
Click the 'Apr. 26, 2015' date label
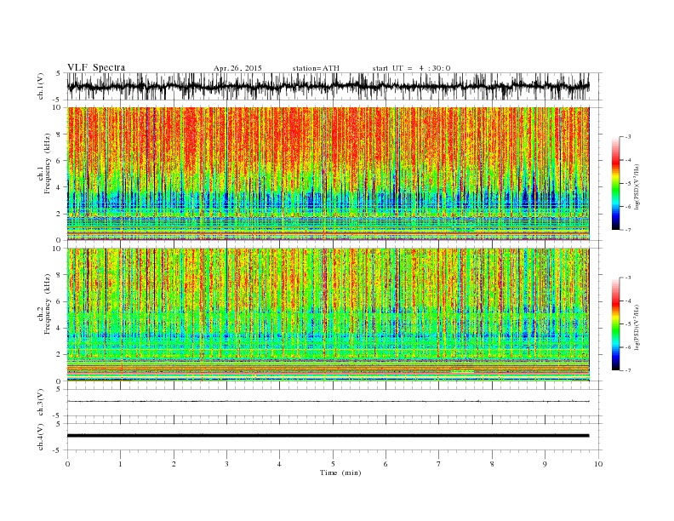pos(237,68)
